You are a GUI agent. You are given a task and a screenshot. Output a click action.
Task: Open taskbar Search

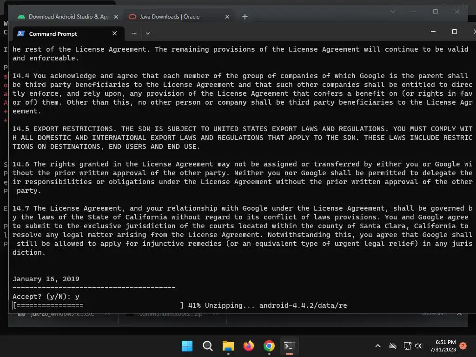pyautogui.click(x=208, y=346)
